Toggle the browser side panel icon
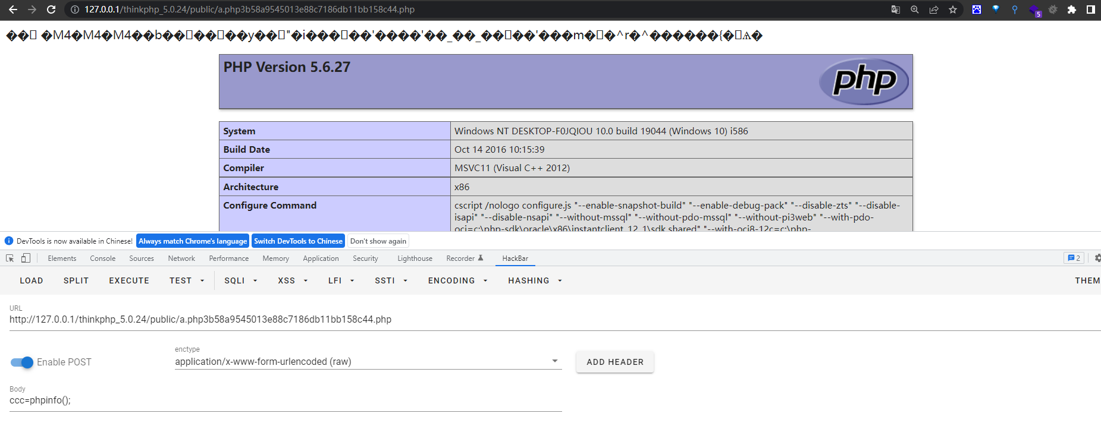 [x=1091, y=10]
